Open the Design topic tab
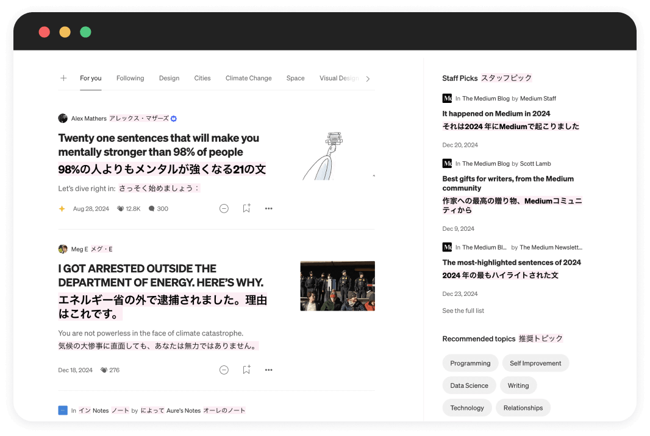This screenshot has height=436, width=650. pyautogui.click(x=169, y=78)
